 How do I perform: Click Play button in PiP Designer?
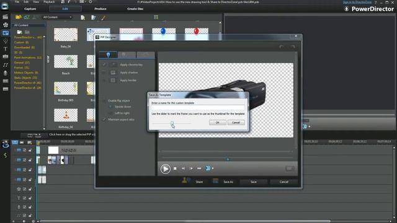point(166,168)
